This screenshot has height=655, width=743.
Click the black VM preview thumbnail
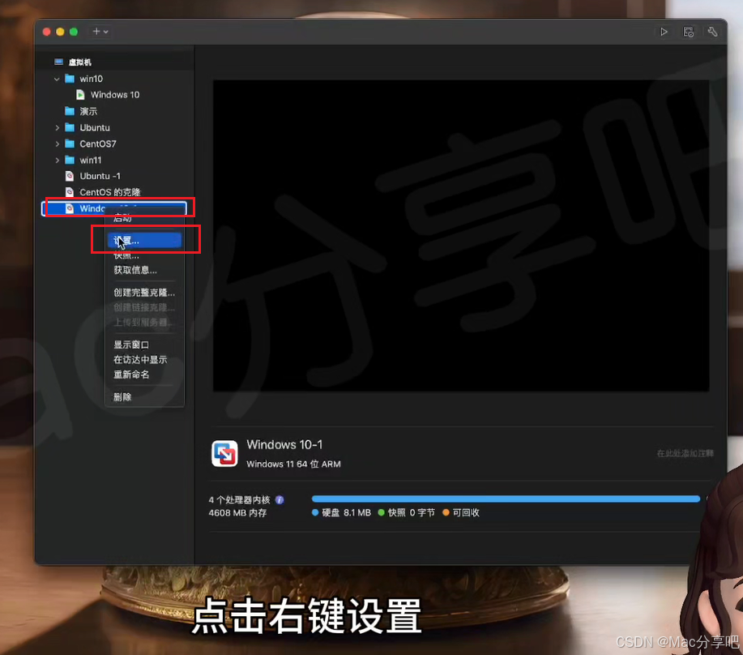(x=461, y=236)
